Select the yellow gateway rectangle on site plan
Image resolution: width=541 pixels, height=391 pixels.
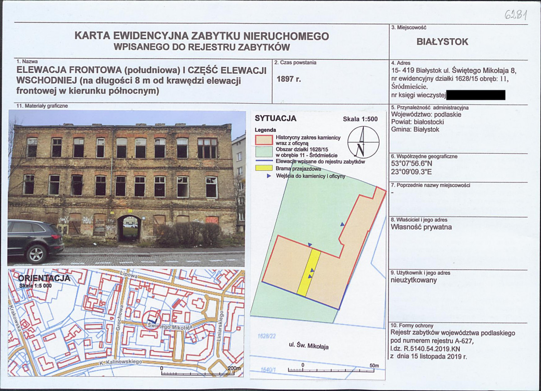click(309, 273)
